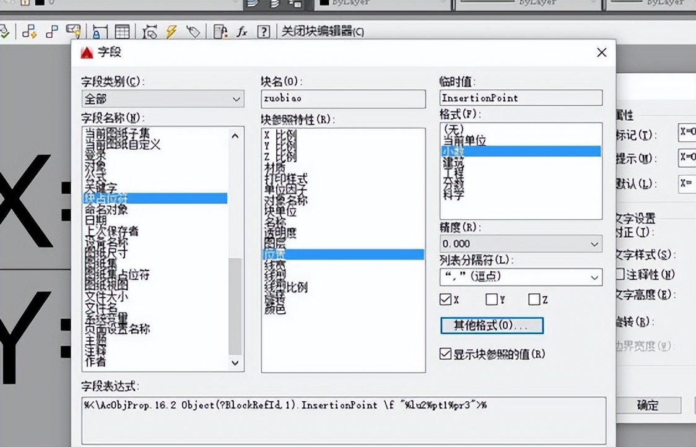Click the table grid icon in toolbar
This screenshot has height=447, width=696.
click(x=123, y=31)
